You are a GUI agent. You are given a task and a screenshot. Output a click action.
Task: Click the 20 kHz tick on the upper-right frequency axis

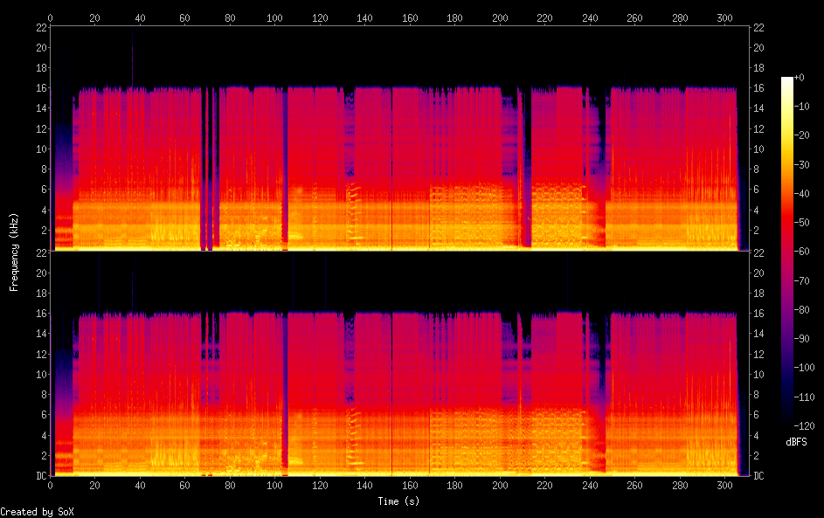(x=758, y=47)
